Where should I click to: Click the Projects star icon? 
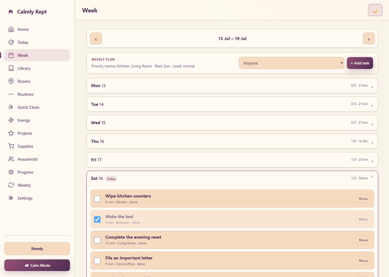11,133
